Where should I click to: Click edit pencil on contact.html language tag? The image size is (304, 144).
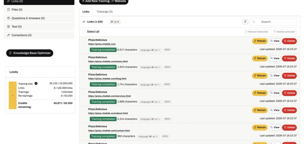click(x=157, y=136)
